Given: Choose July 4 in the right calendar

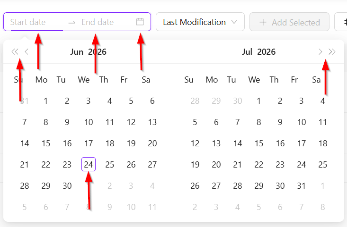Looking at the screenshot, I should click(x=323, y=101).
